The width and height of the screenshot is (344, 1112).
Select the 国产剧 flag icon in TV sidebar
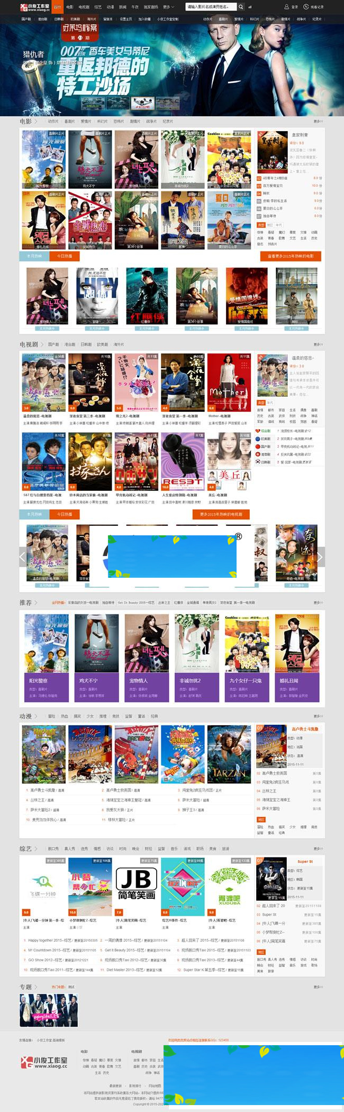click(258, 446)
